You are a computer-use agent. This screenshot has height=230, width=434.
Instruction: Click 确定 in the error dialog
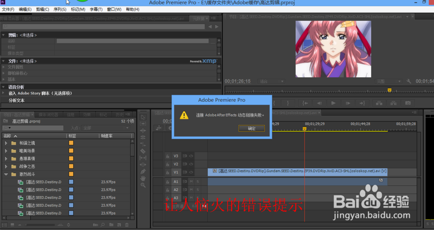(251, 128)
